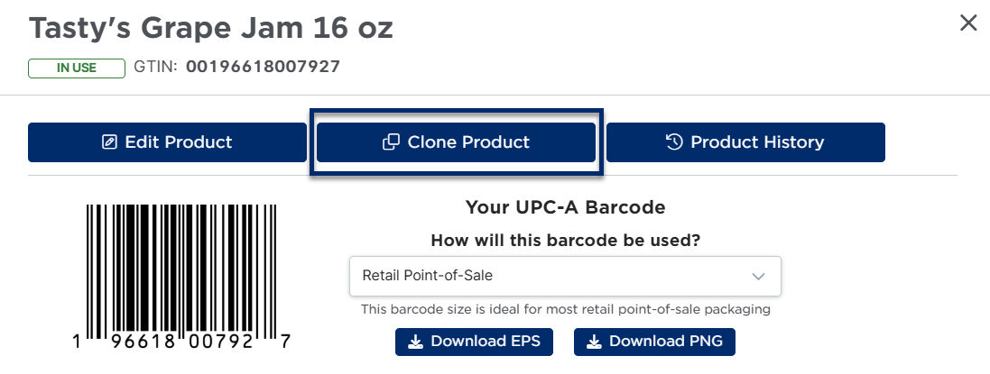
Task: Click the barcode size helper text
Action: (565, 310)
